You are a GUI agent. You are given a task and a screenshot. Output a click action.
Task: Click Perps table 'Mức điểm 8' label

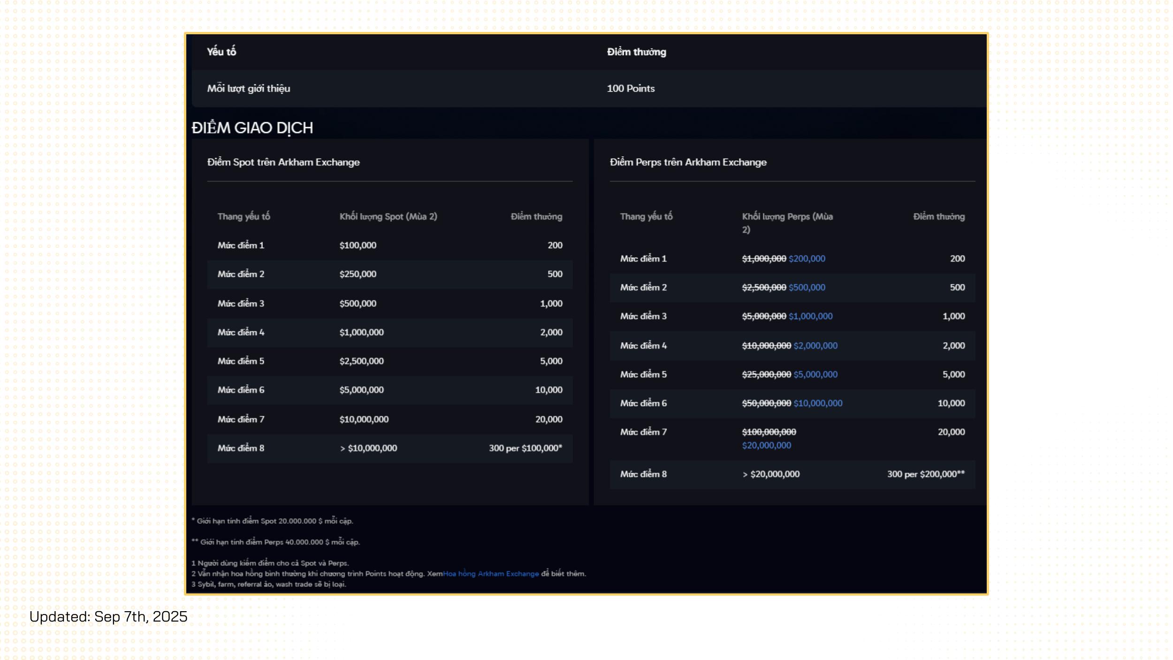pos(643,474)
